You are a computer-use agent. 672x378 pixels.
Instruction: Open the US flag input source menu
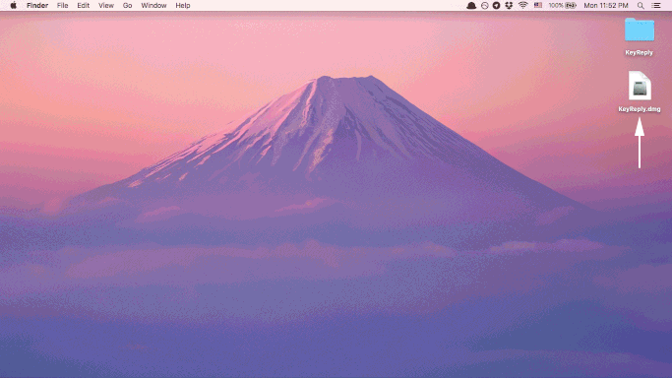point(538,6)
